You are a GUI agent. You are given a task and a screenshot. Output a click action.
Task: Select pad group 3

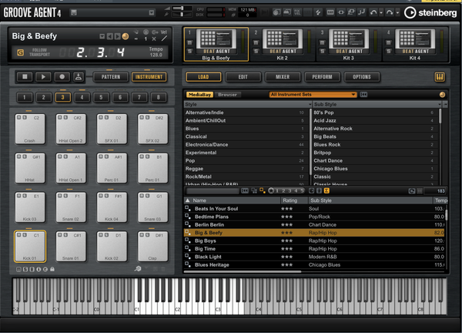pos(63,97)
